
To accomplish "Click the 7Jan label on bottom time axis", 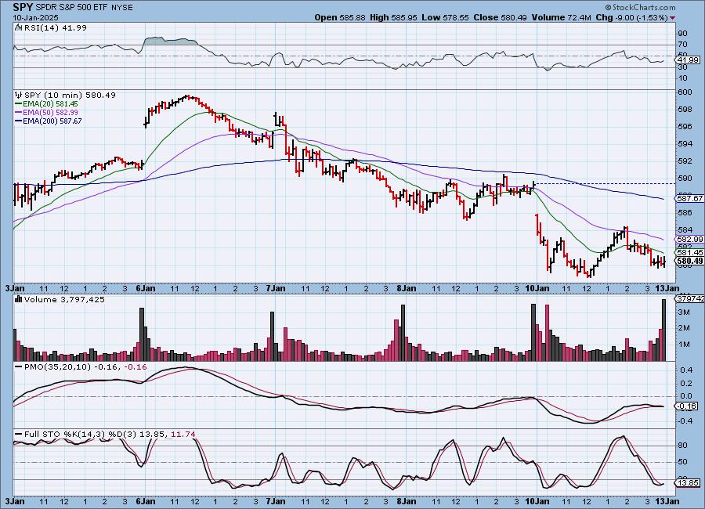I will coord(275,501).
